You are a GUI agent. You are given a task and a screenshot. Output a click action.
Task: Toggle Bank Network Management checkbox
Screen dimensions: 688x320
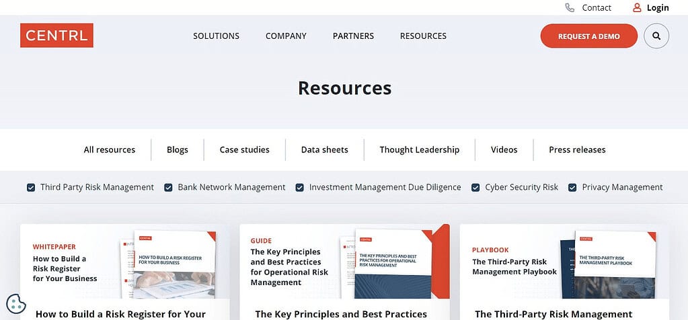tap(168, 187)
